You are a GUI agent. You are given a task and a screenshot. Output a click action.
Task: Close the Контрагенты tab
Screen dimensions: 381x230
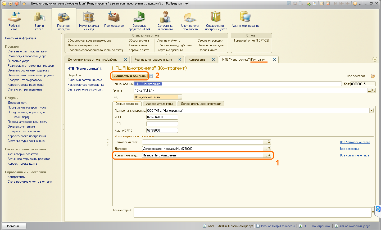(213, 60)
